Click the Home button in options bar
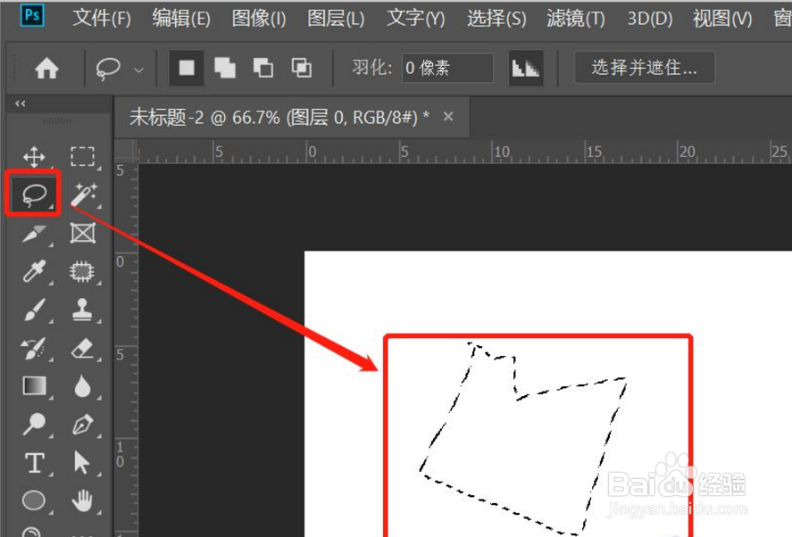The height and width of the screenshot is (537, 792). point(47,67)
